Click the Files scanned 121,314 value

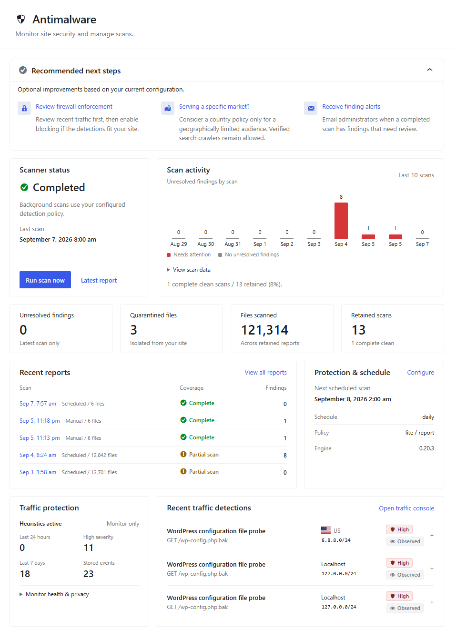(264, 330)
